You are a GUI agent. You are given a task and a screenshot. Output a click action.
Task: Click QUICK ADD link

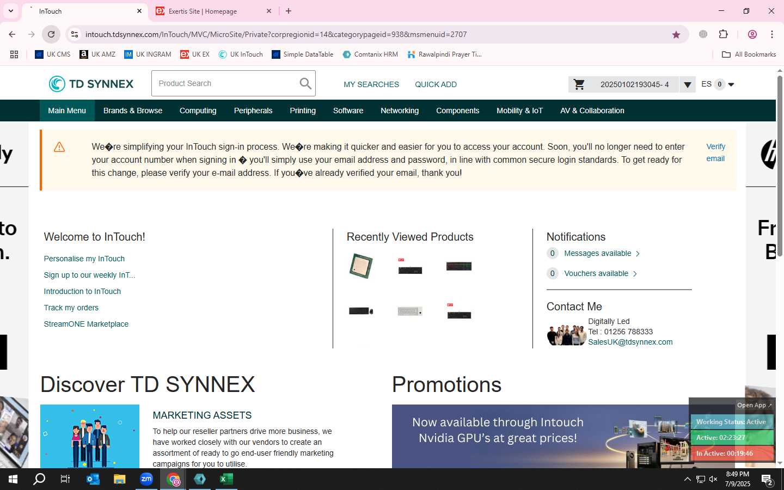click(436, 84)
